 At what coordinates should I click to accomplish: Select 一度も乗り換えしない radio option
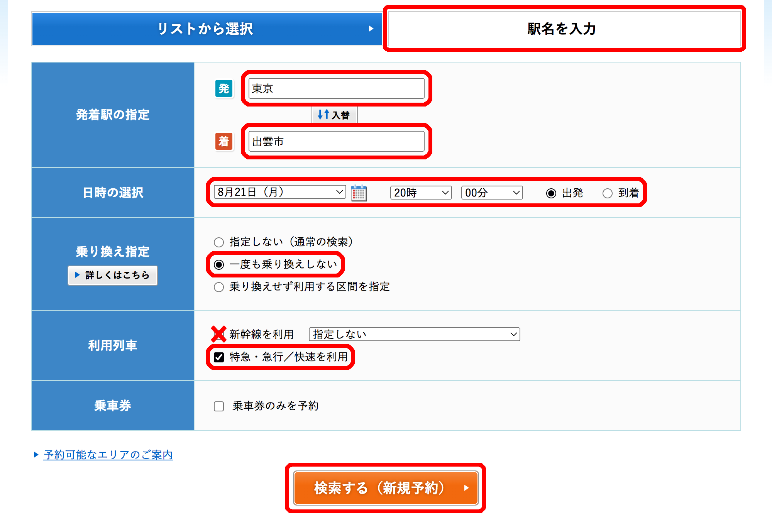pos(219,265)
